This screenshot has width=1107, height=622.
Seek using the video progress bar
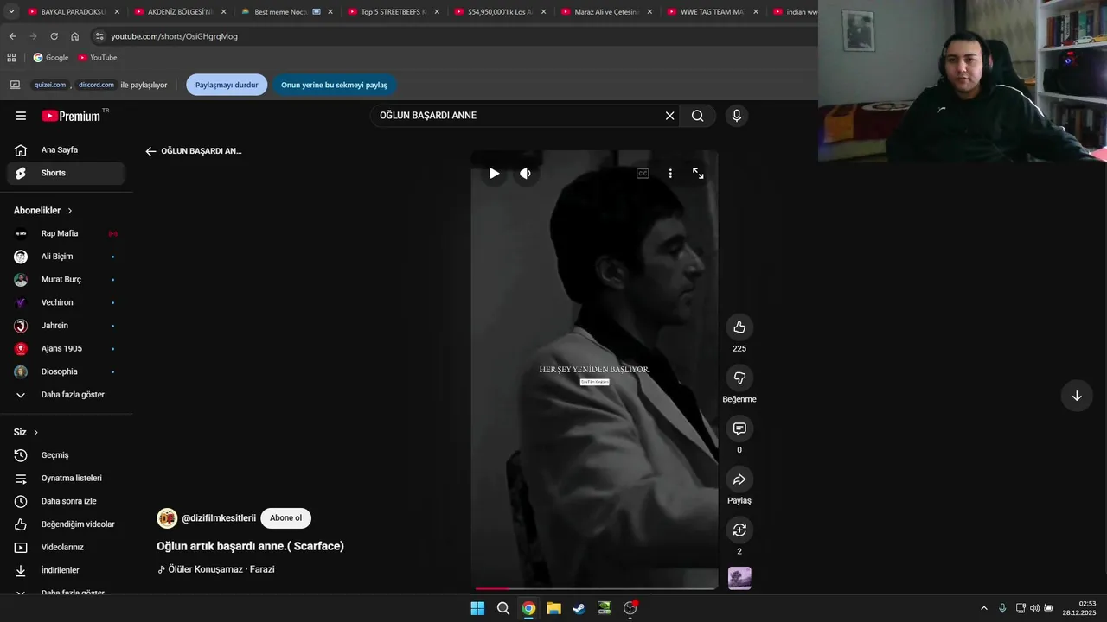tap(595, 588)
